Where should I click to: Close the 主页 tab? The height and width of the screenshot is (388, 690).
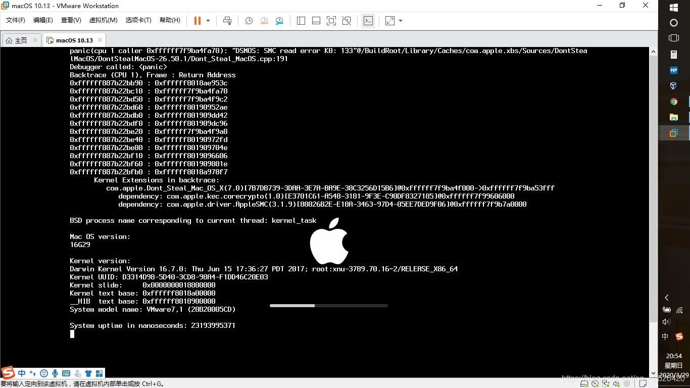tap(35, 40)
